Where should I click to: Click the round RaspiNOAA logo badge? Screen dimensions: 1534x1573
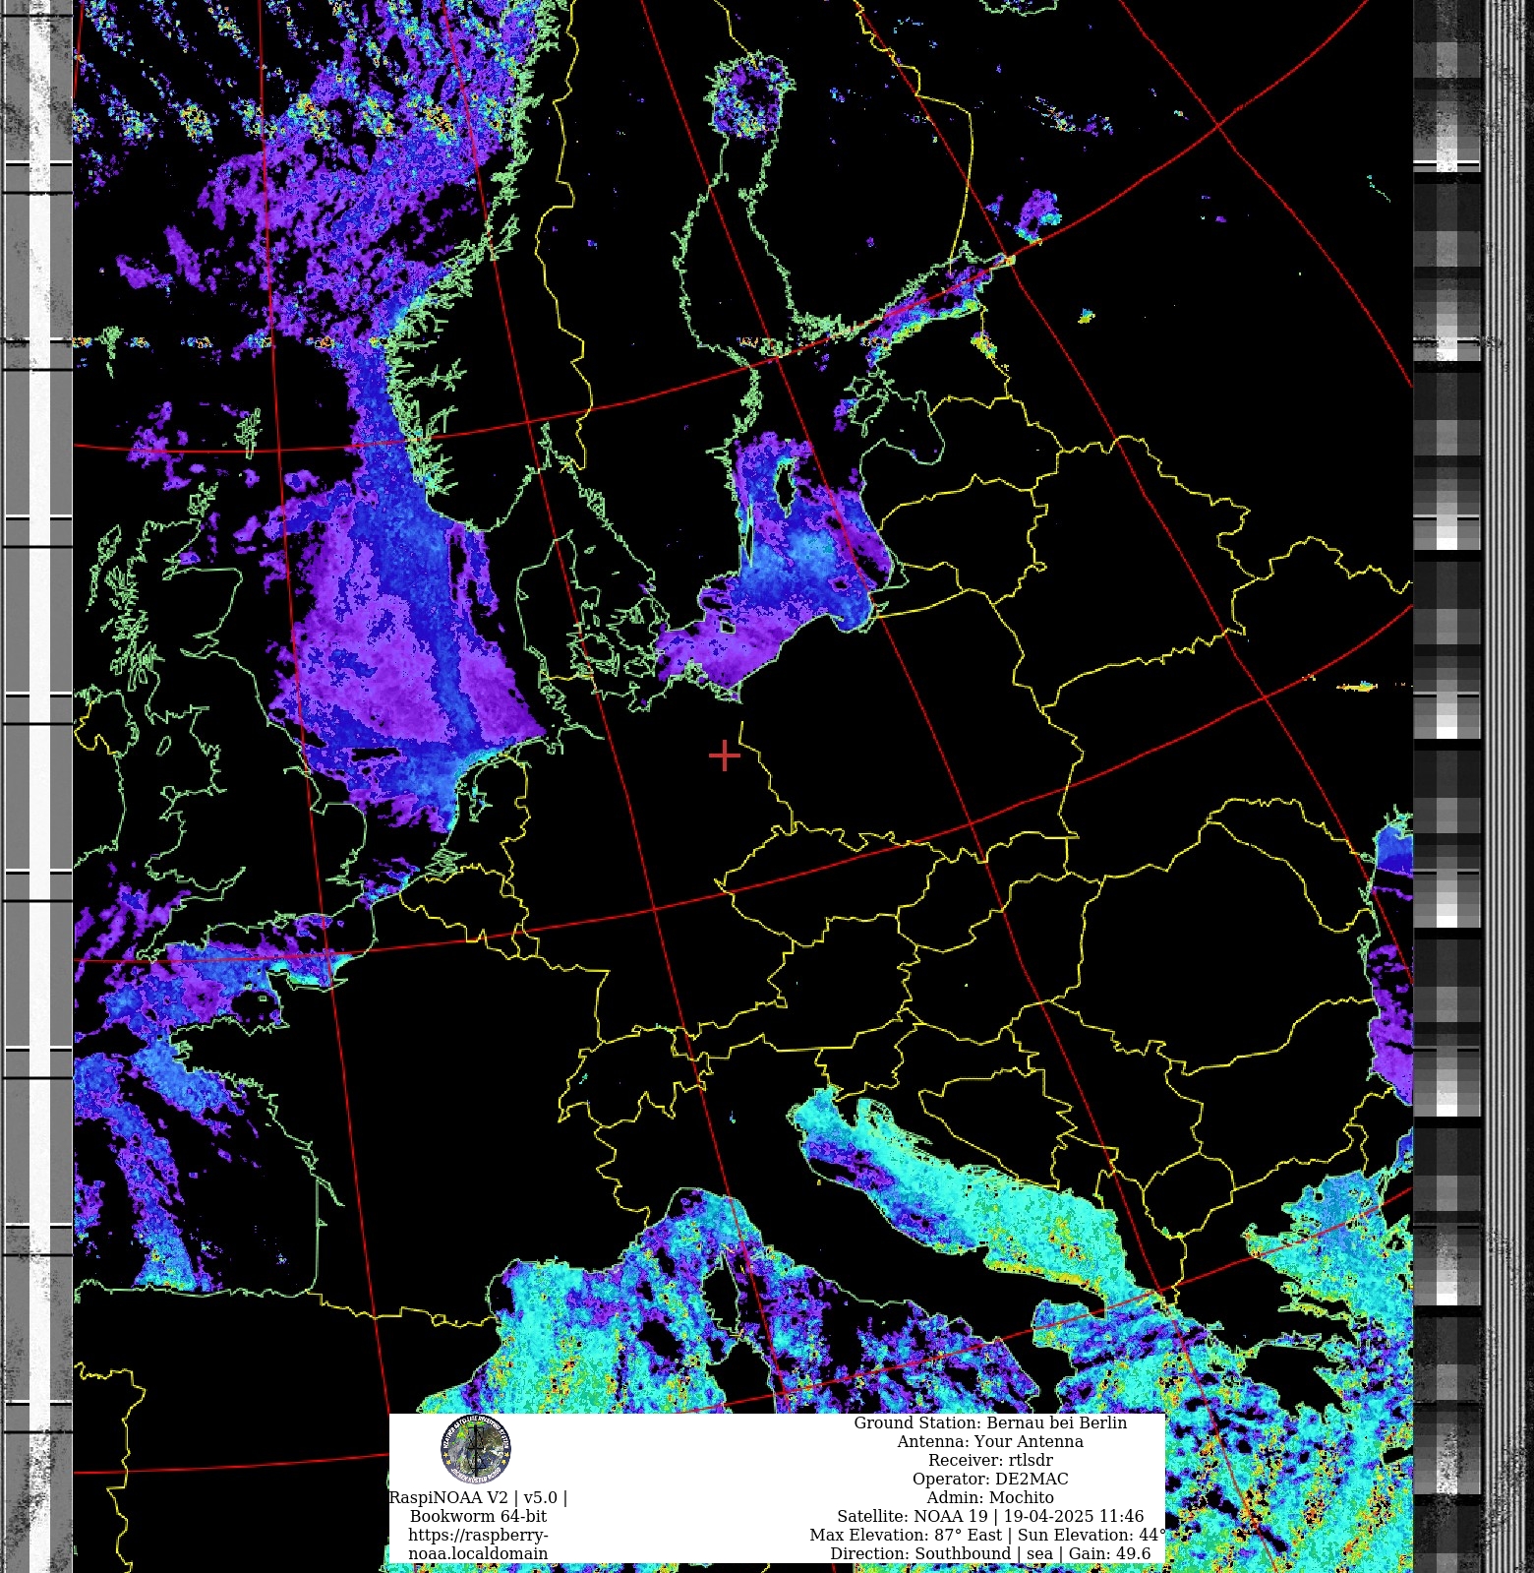click(x=476, y=1449)
